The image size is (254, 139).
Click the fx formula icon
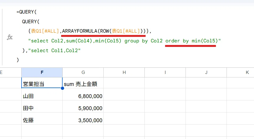pyautogui.click(x=10, y=37)
